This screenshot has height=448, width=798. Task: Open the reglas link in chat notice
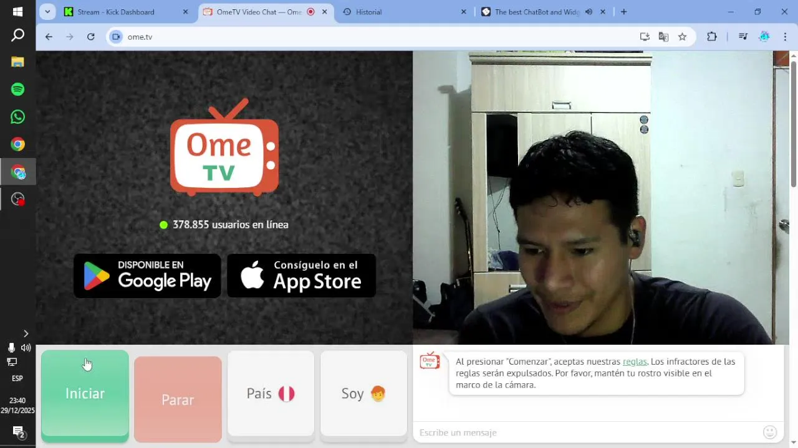tap(635, 362)
